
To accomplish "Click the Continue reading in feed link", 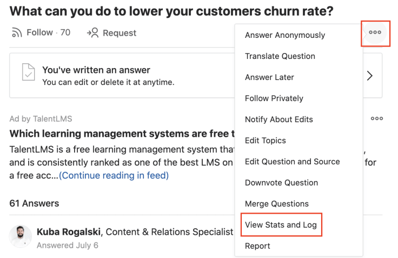I will [x=114, y=175].
